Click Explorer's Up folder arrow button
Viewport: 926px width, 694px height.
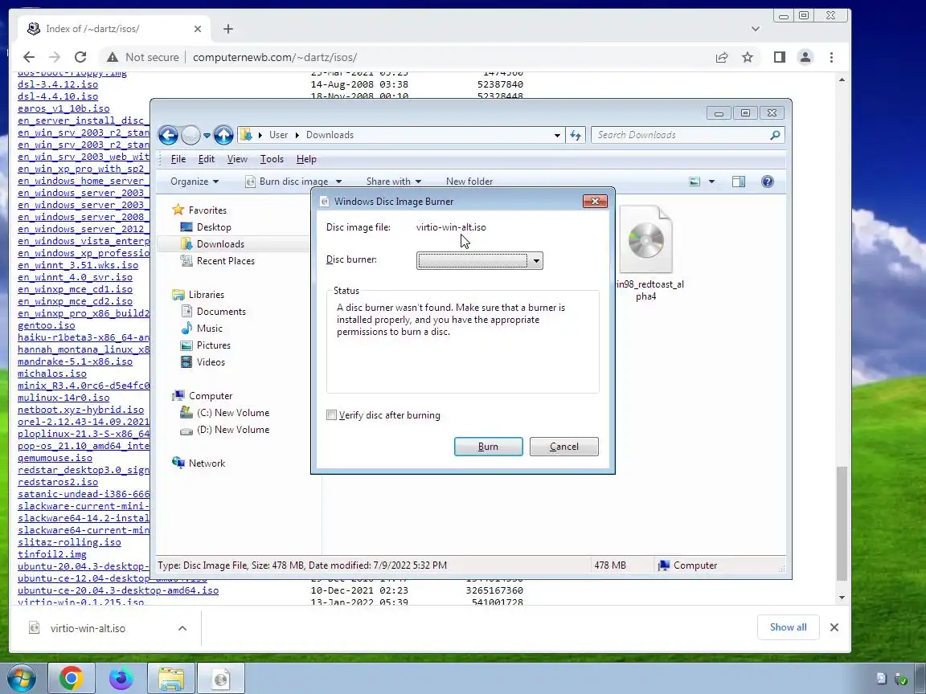[223, 135]
